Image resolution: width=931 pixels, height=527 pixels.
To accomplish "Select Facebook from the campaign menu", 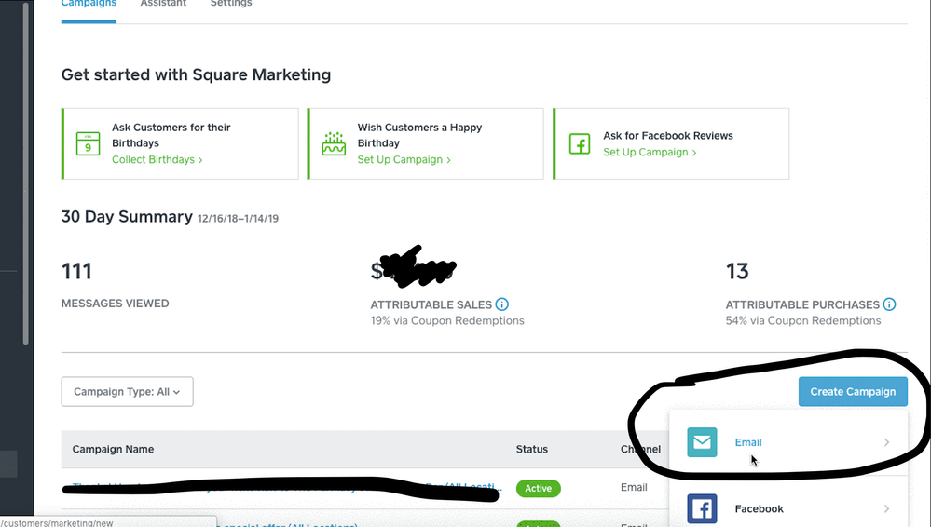I will coord(759,508).
